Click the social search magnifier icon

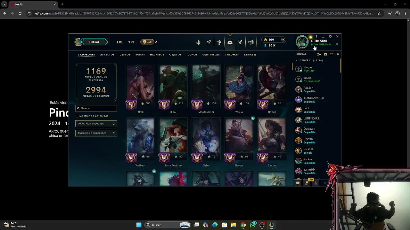click(x=338, y=54)
